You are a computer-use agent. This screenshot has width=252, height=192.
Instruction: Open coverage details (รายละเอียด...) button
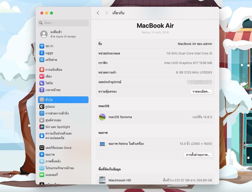pos(201,92)
